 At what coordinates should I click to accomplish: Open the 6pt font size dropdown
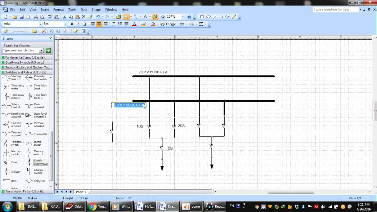point(65,24)
